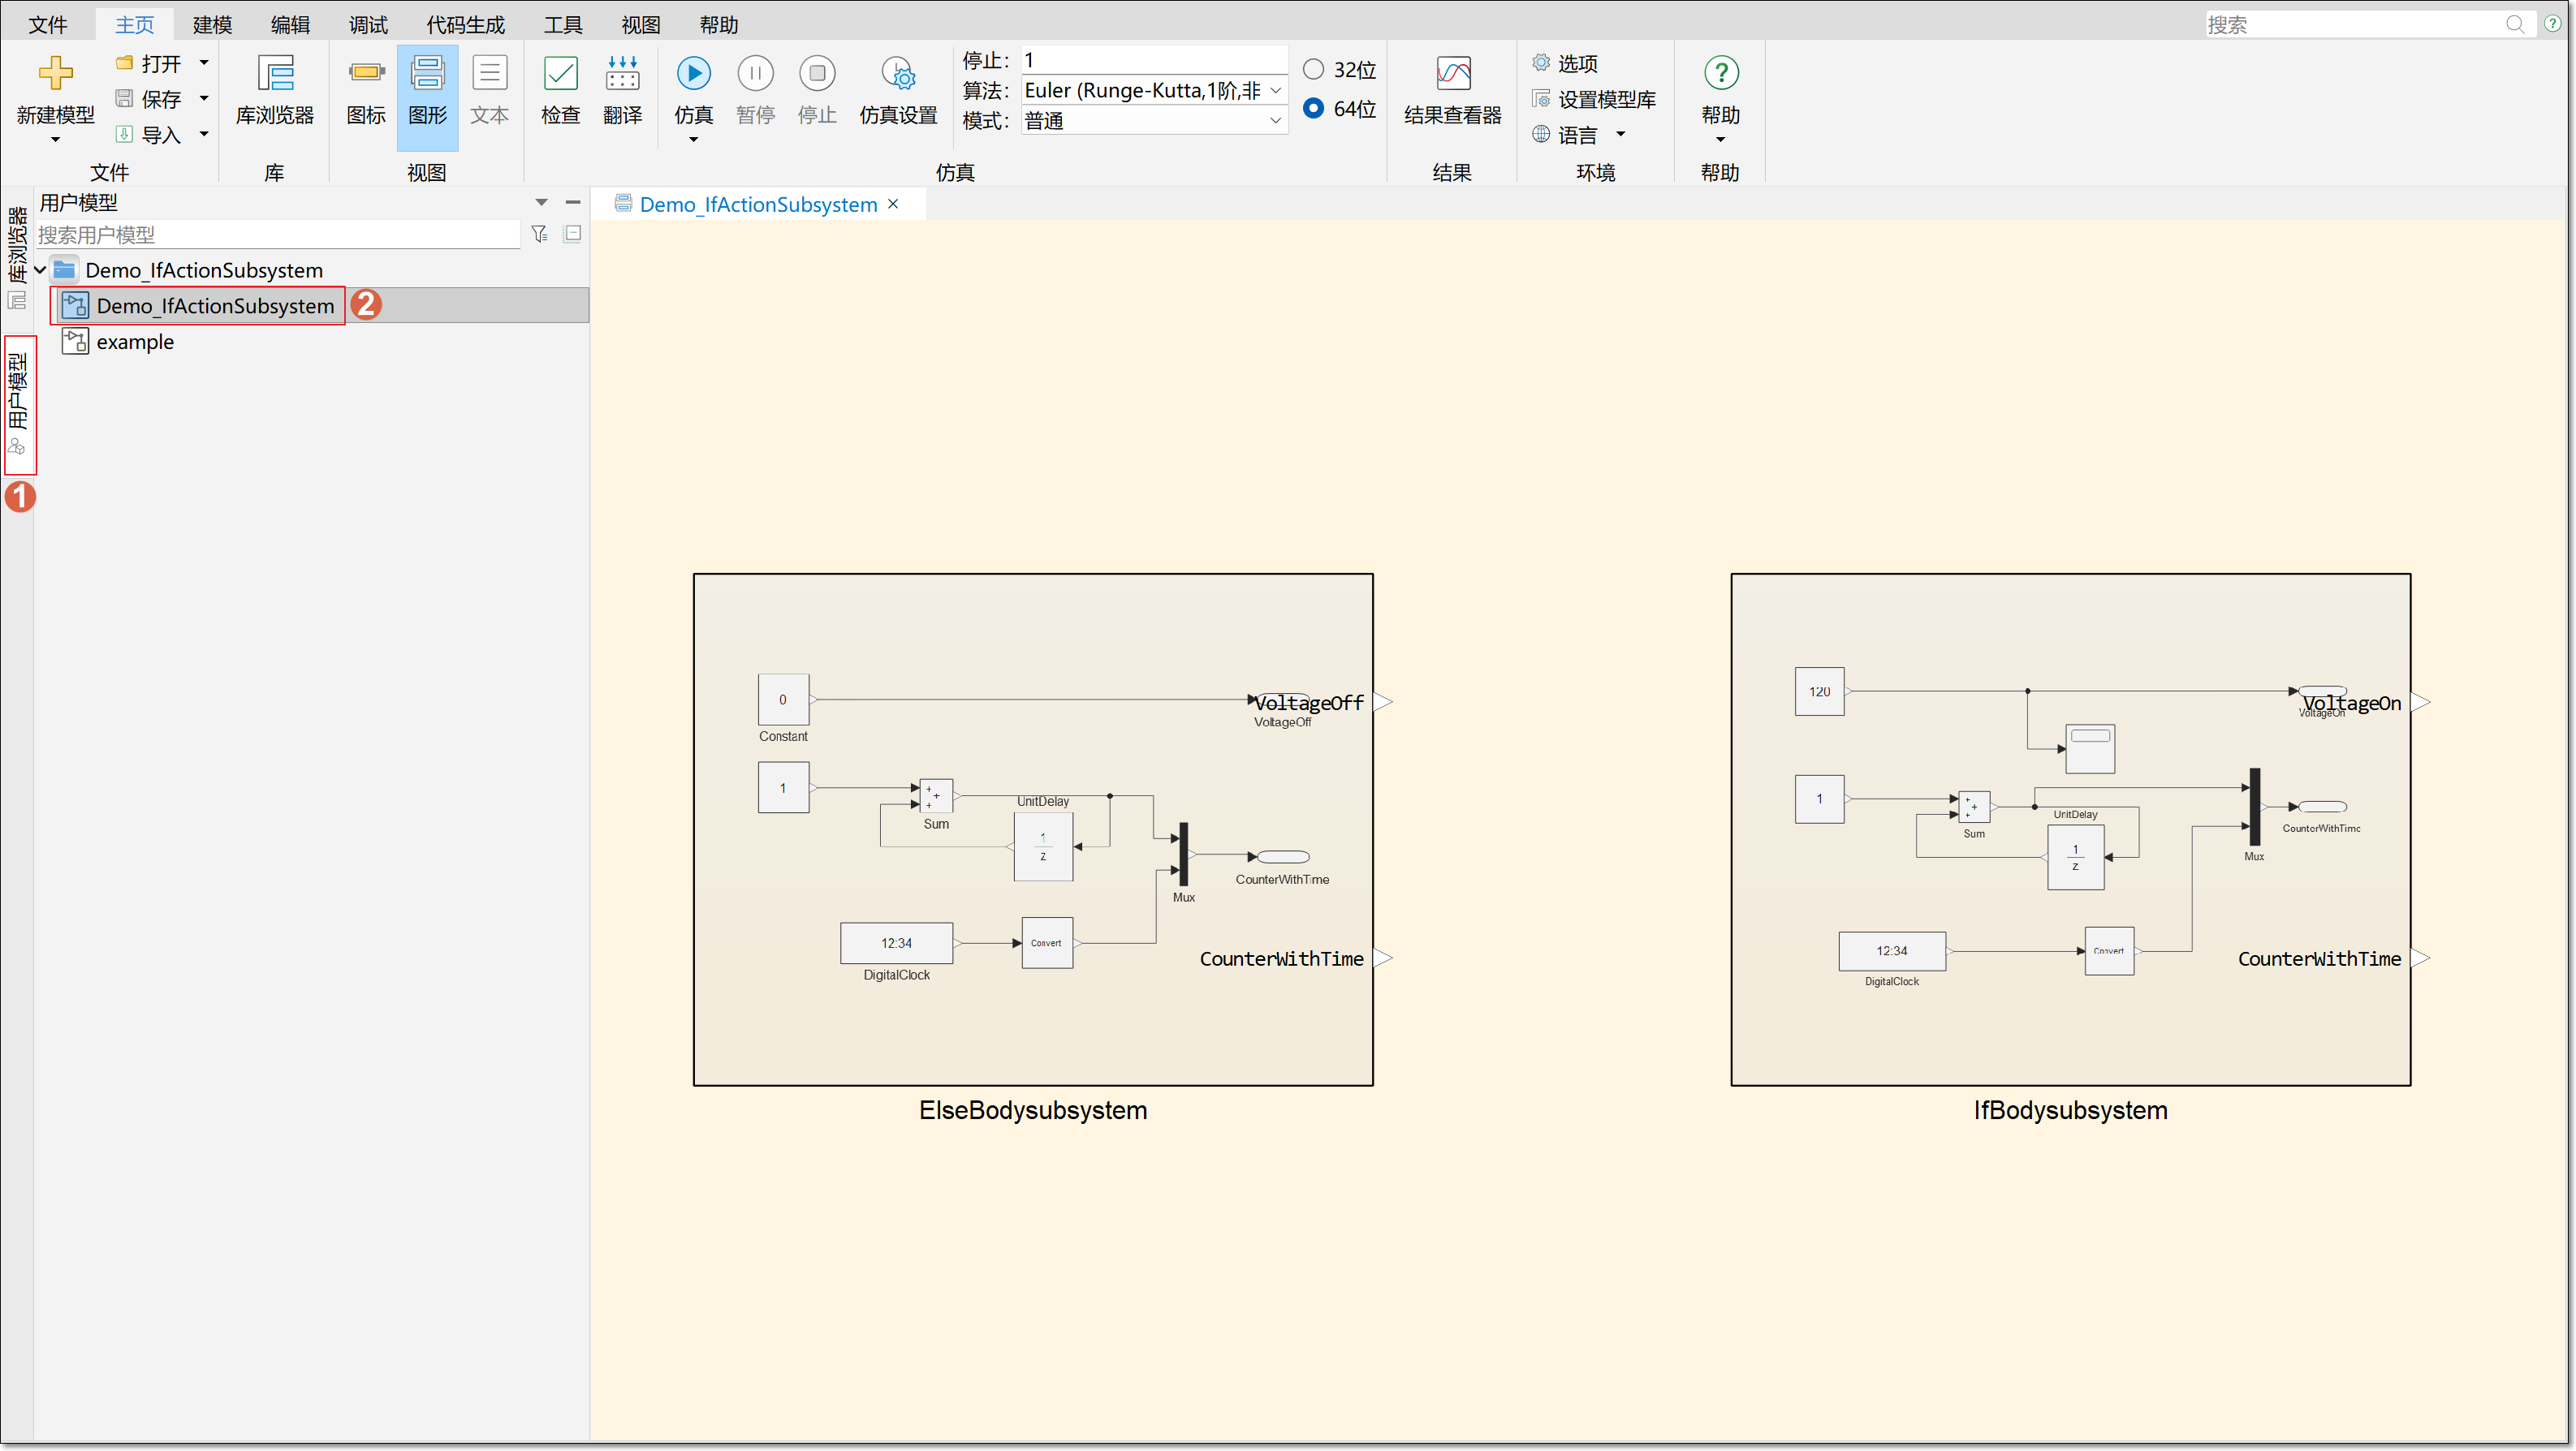Open 仿真设置 simulation settings
The width and height of the screenshot is (2576, 1451).
click(x=898, y=74)
